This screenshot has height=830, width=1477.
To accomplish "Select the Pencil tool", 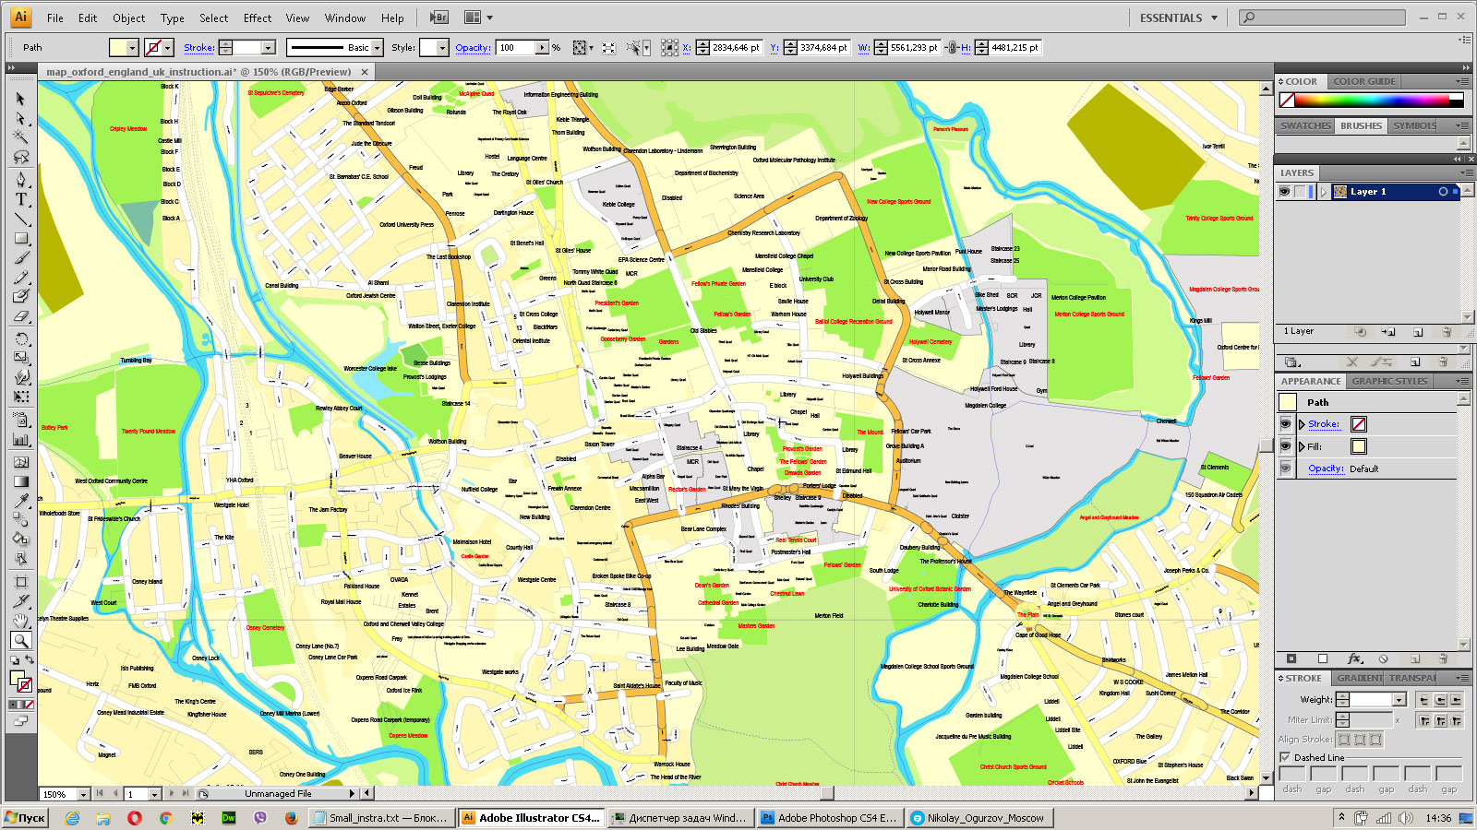I will pos(21,278).
